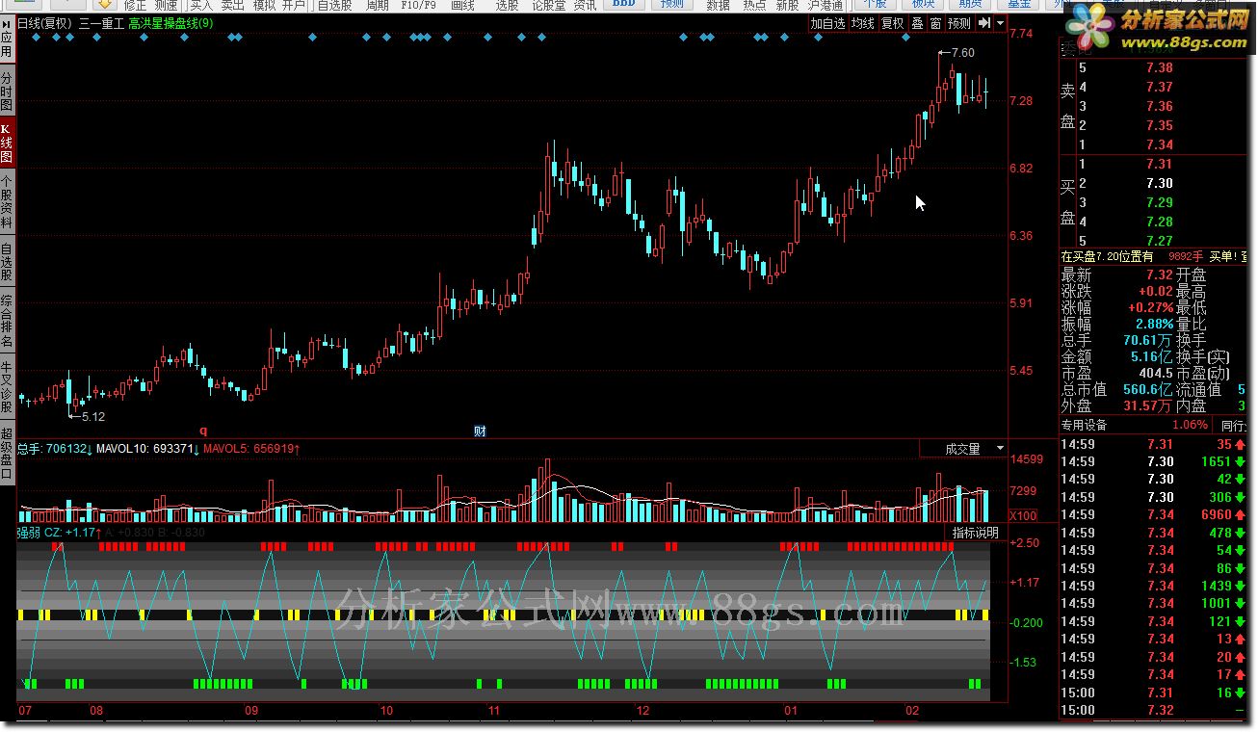
Task: Open the 选股 stock screener
Action: tap(507, 5)
